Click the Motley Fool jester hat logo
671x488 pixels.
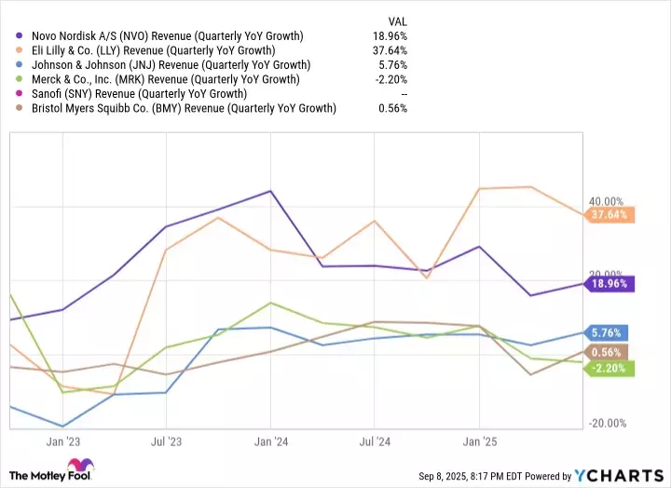[x=71, y=465]
